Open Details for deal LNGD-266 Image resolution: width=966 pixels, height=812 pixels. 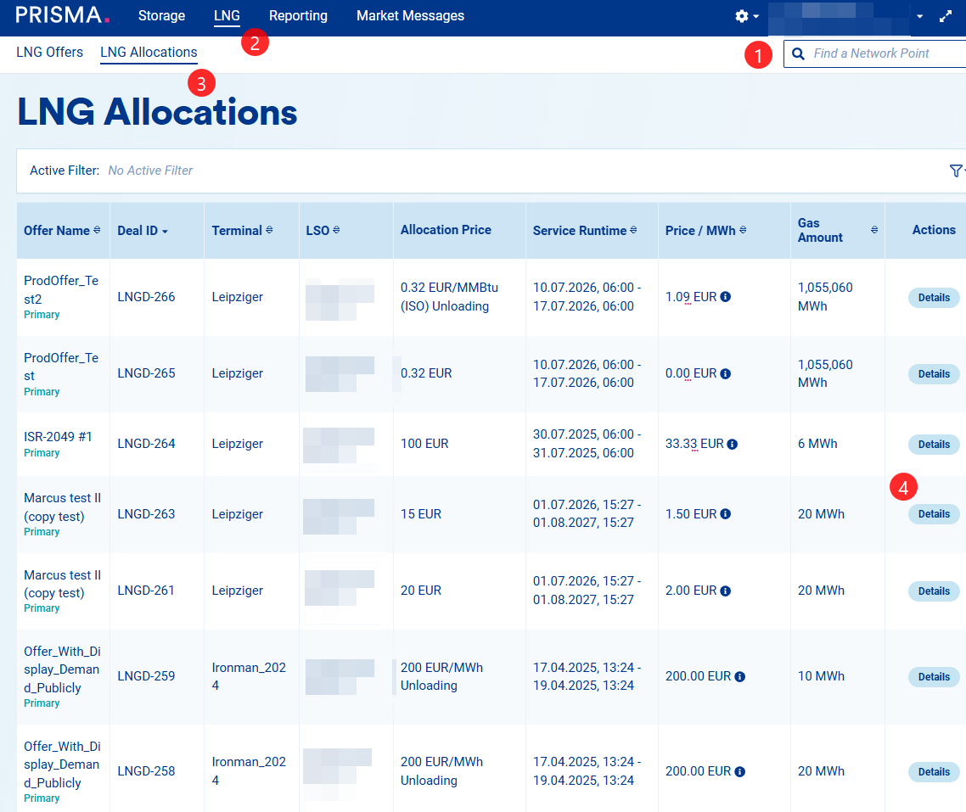(x=934, y=298)
